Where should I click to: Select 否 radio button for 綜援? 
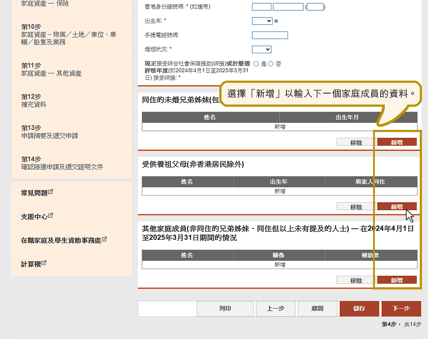coord(271,64)
